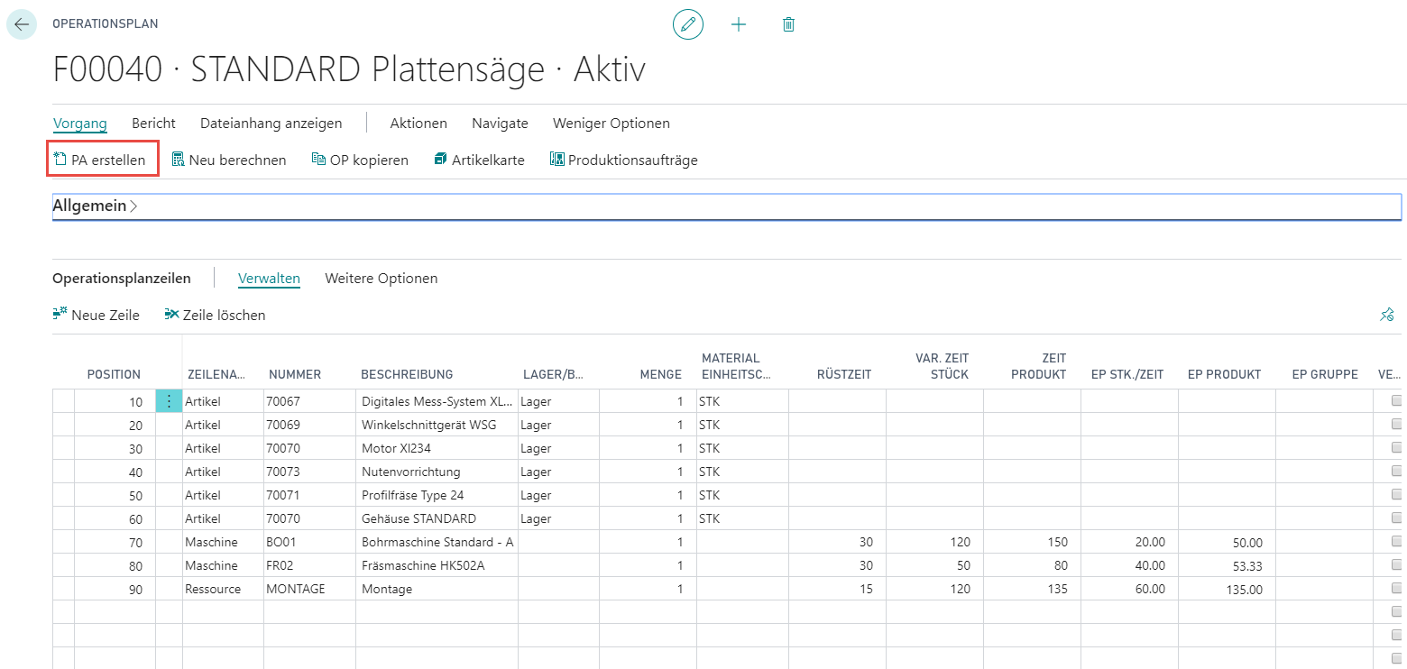Open Weitere Optionen for the plan lines
Viewport: 1407px width, 669px height.
click(x=382, y=279)
